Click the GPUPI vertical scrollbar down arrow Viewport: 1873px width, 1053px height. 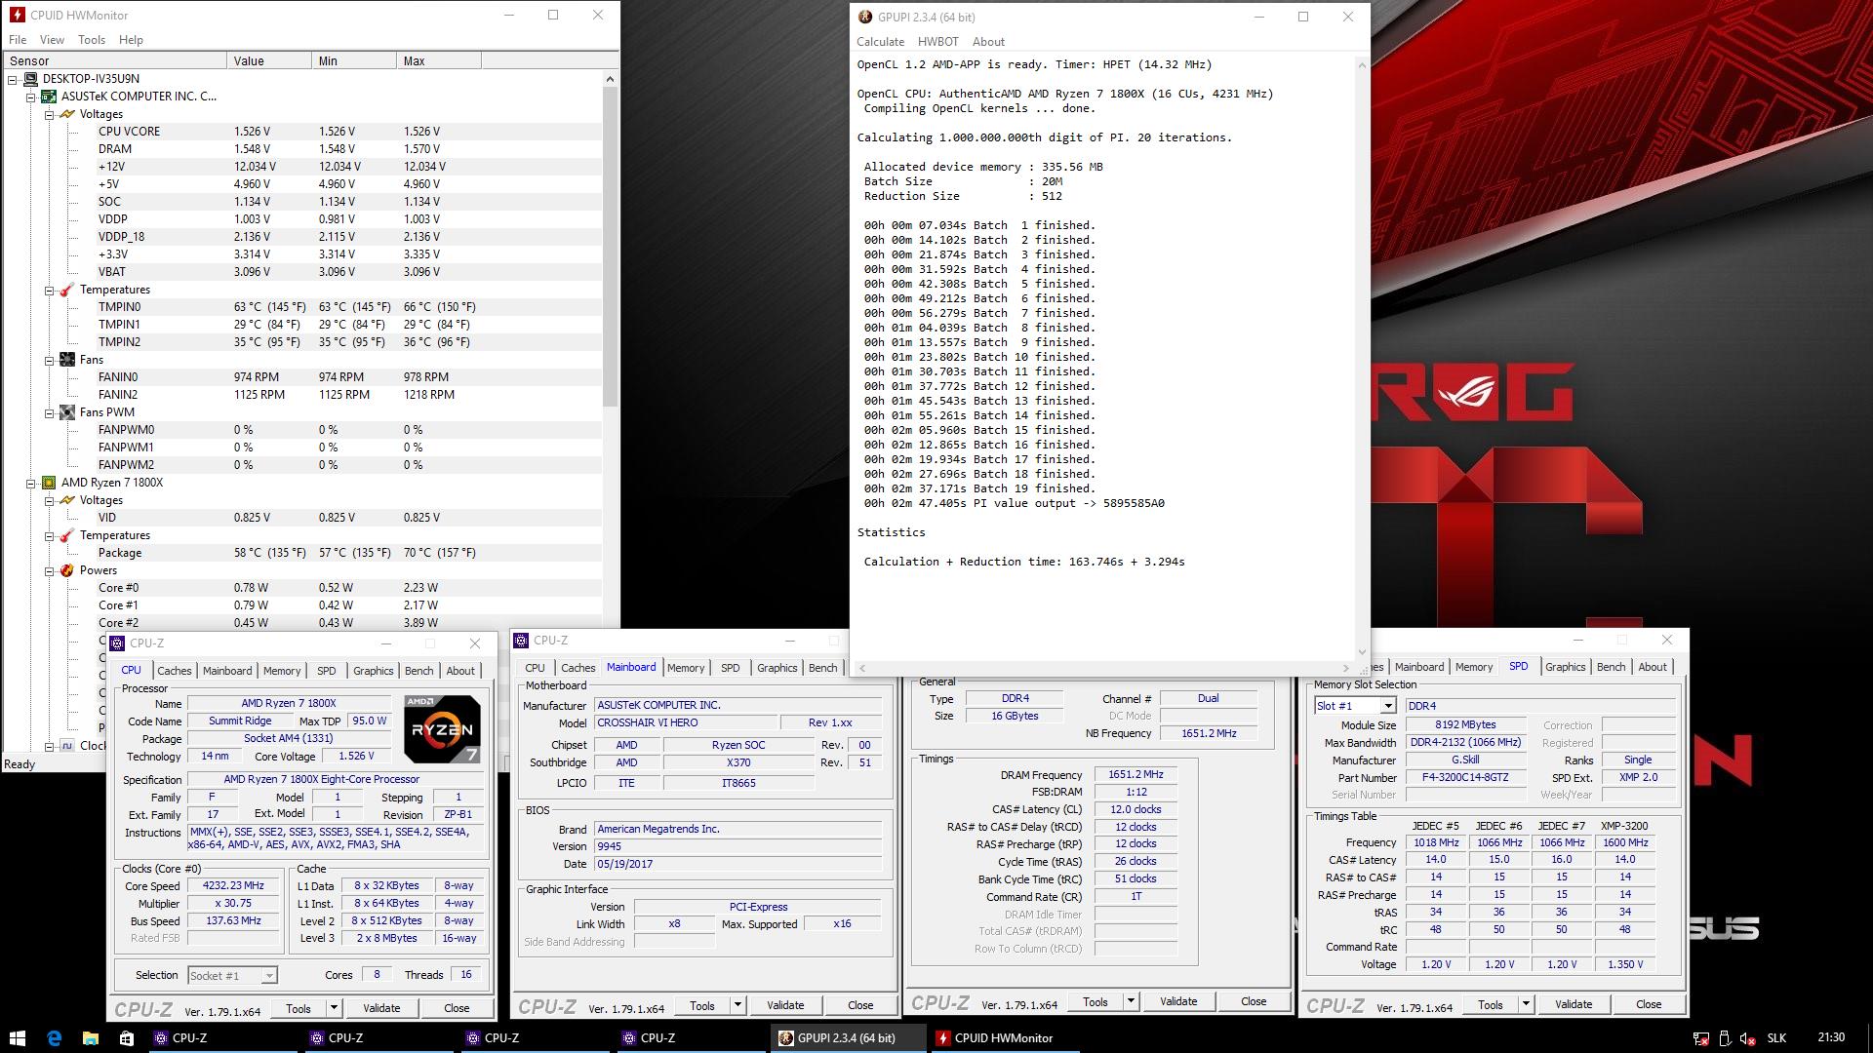[1362, 652]
